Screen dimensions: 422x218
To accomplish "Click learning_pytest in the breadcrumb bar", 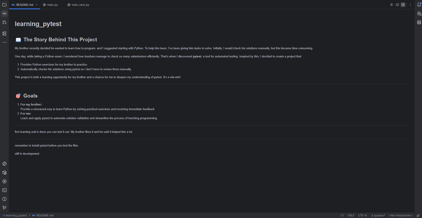I will (16, 215).
